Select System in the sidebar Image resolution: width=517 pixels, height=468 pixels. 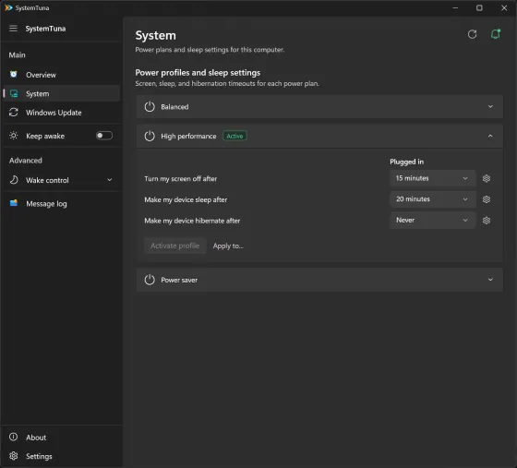(62, 93)
